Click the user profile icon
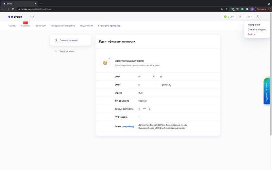 click(258, 17)
